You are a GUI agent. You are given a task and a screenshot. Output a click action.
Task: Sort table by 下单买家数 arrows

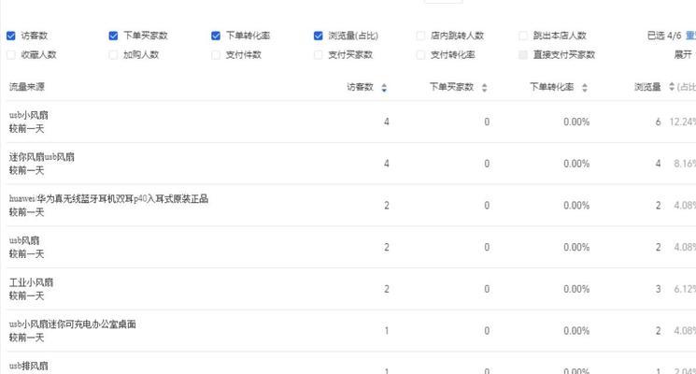[484, 88]
